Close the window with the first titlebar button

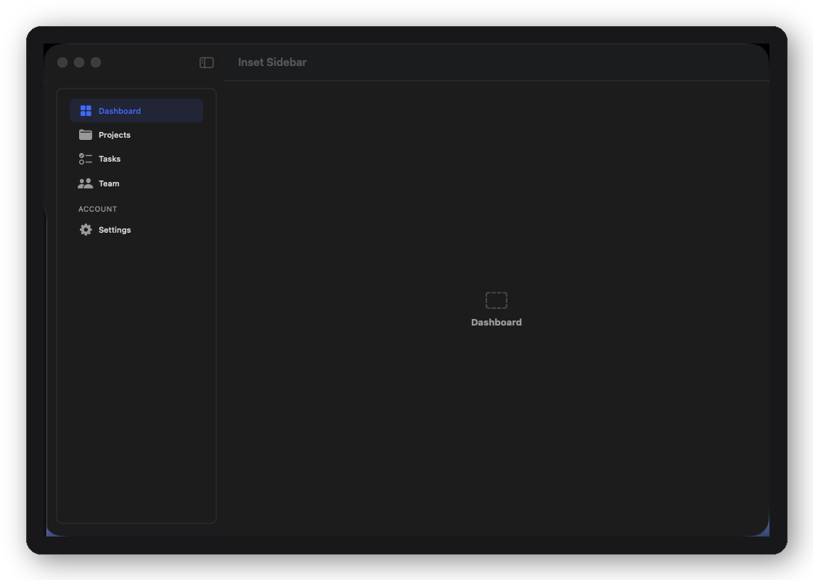pyautogui.click(x=62, y=62)
